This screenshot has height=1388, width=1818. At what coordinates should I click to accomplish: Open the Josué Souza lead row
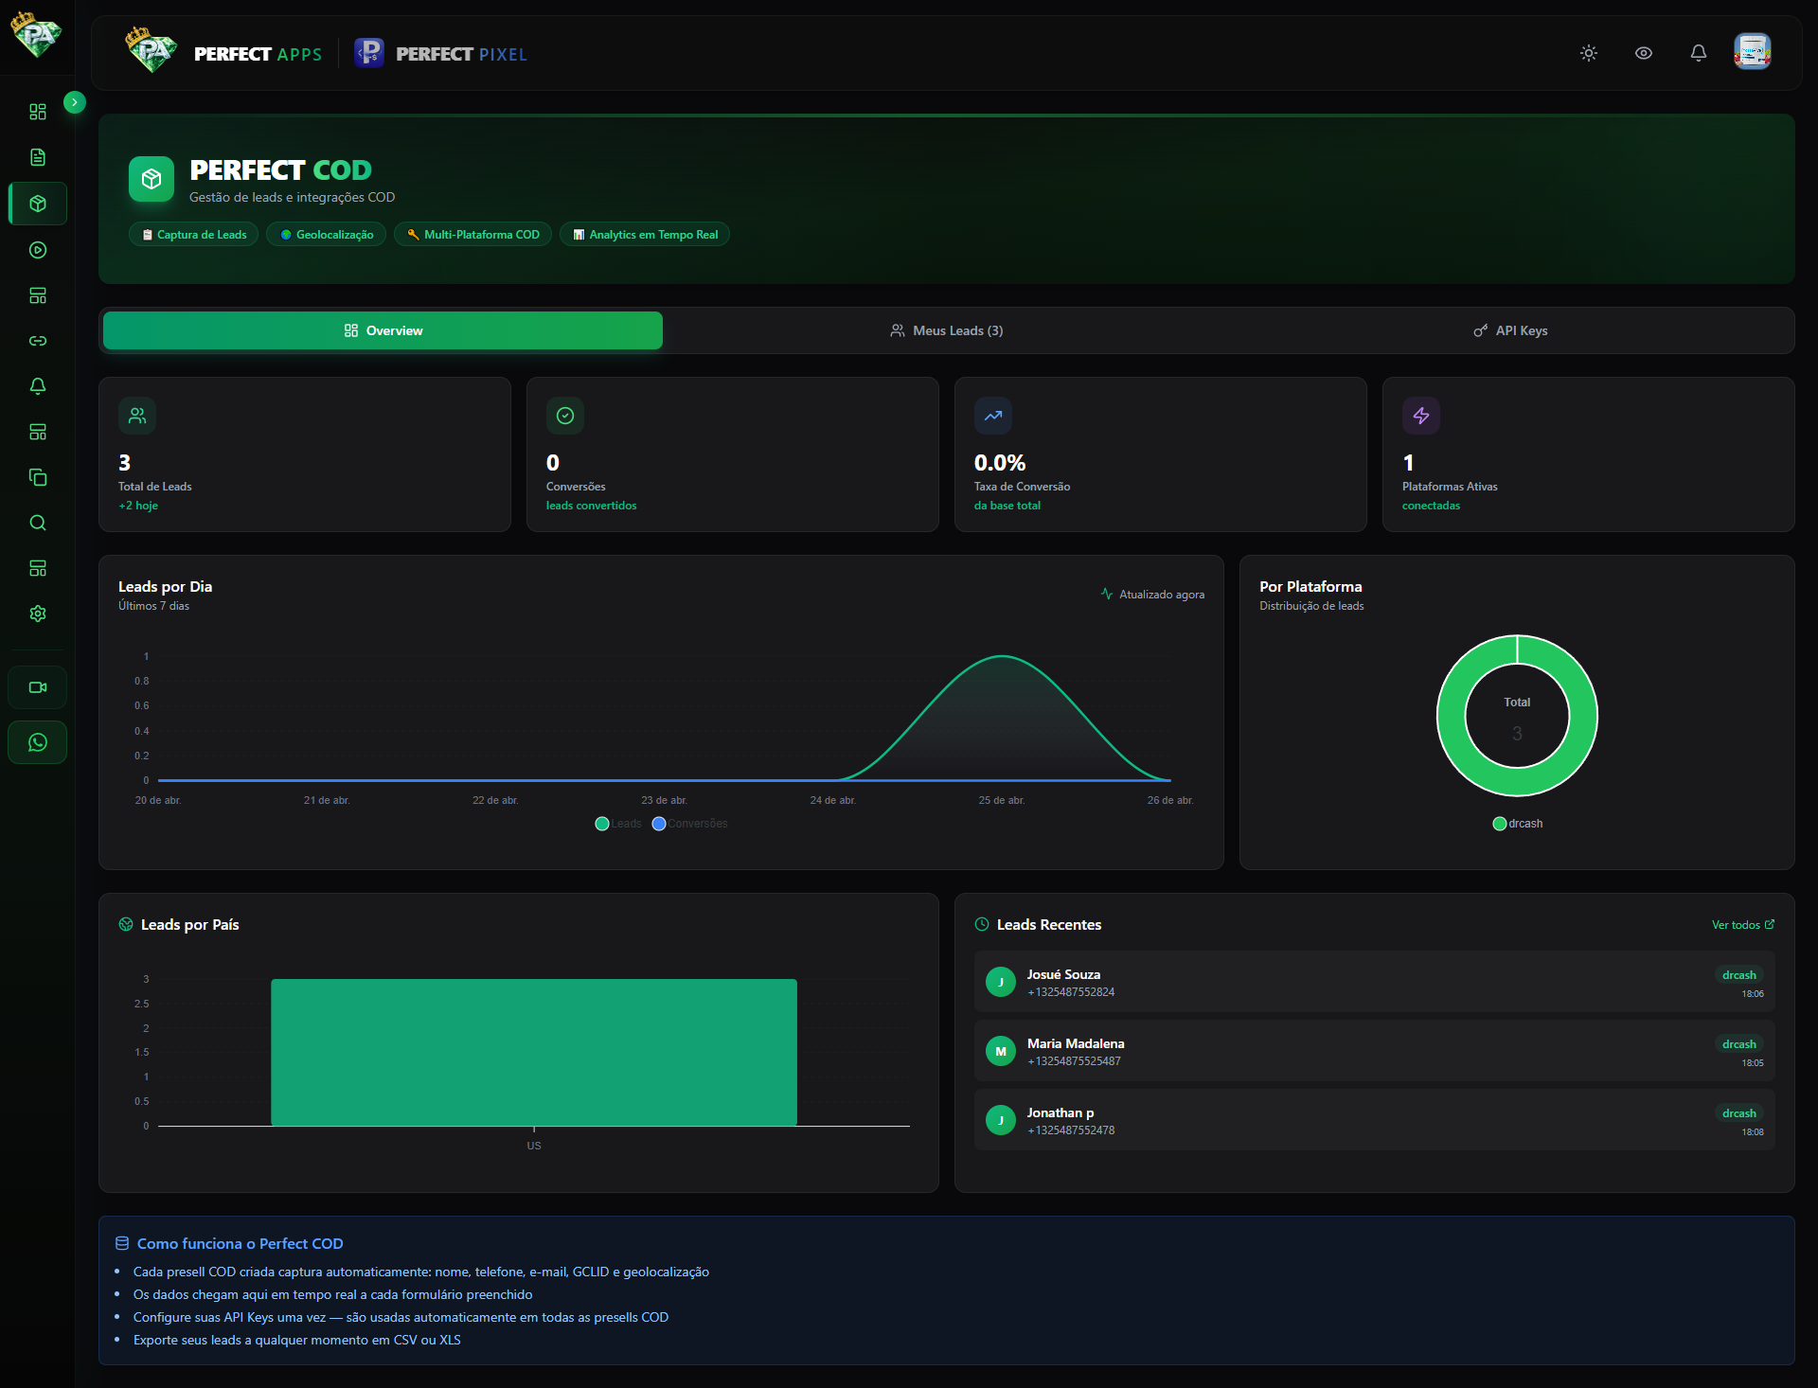click(x=1375, y=982)
